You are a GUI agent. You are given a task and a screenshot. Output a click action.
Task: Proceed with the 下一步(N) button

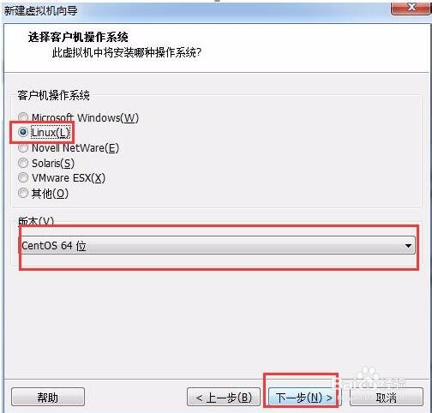303,397
